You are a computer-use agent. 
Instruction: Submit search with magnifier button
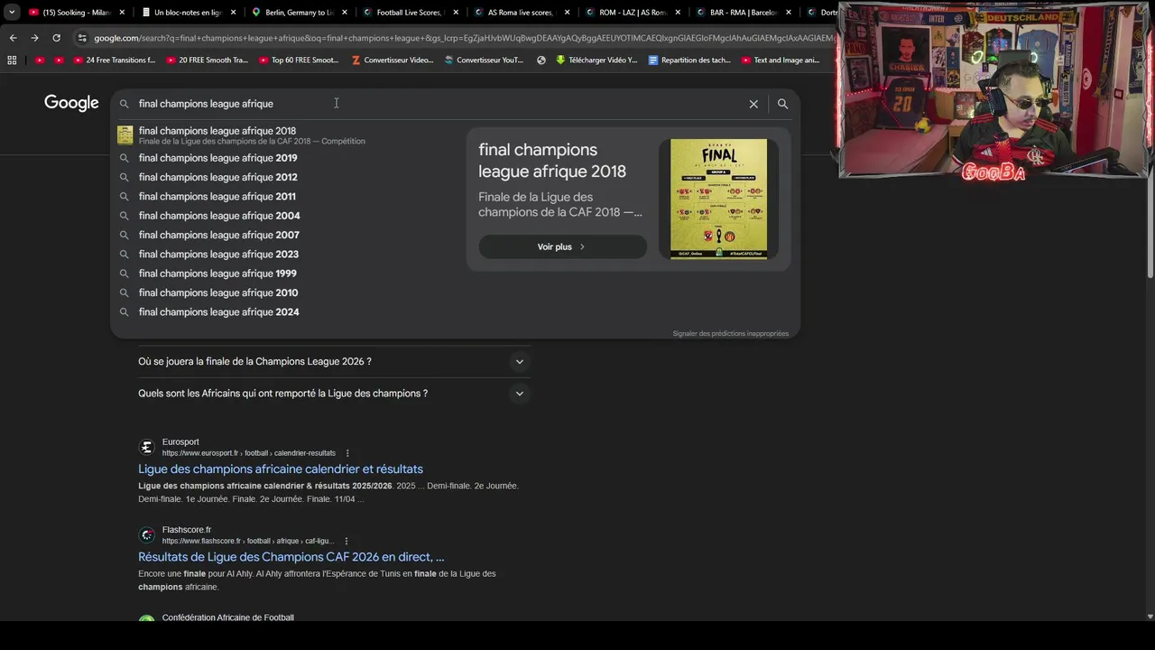(x=782, y=104)
